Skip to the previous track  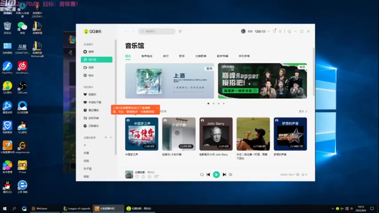point(208,175)
